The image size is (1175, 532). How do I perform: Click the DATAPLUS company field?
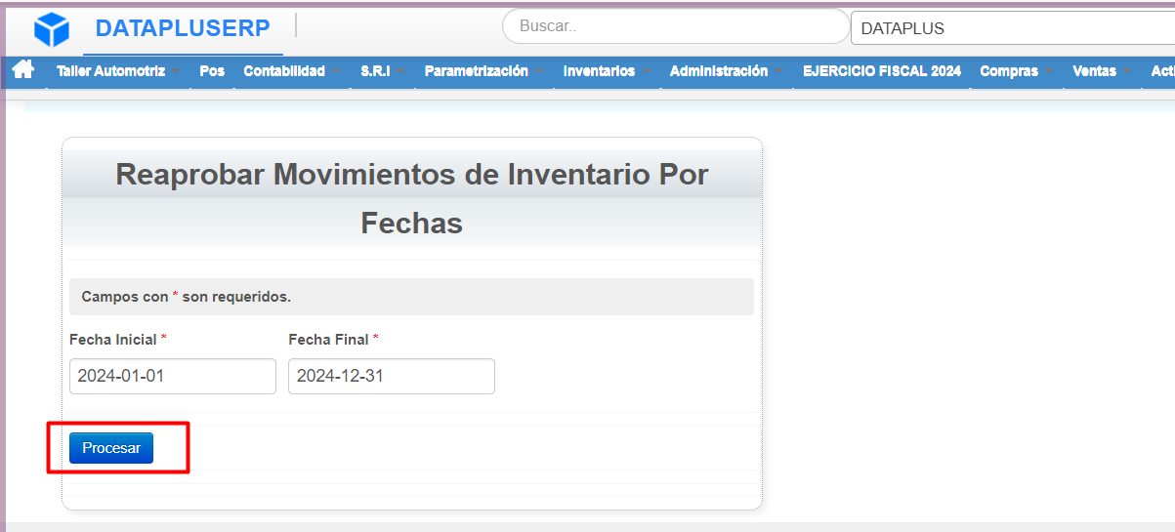[1013, 28]
